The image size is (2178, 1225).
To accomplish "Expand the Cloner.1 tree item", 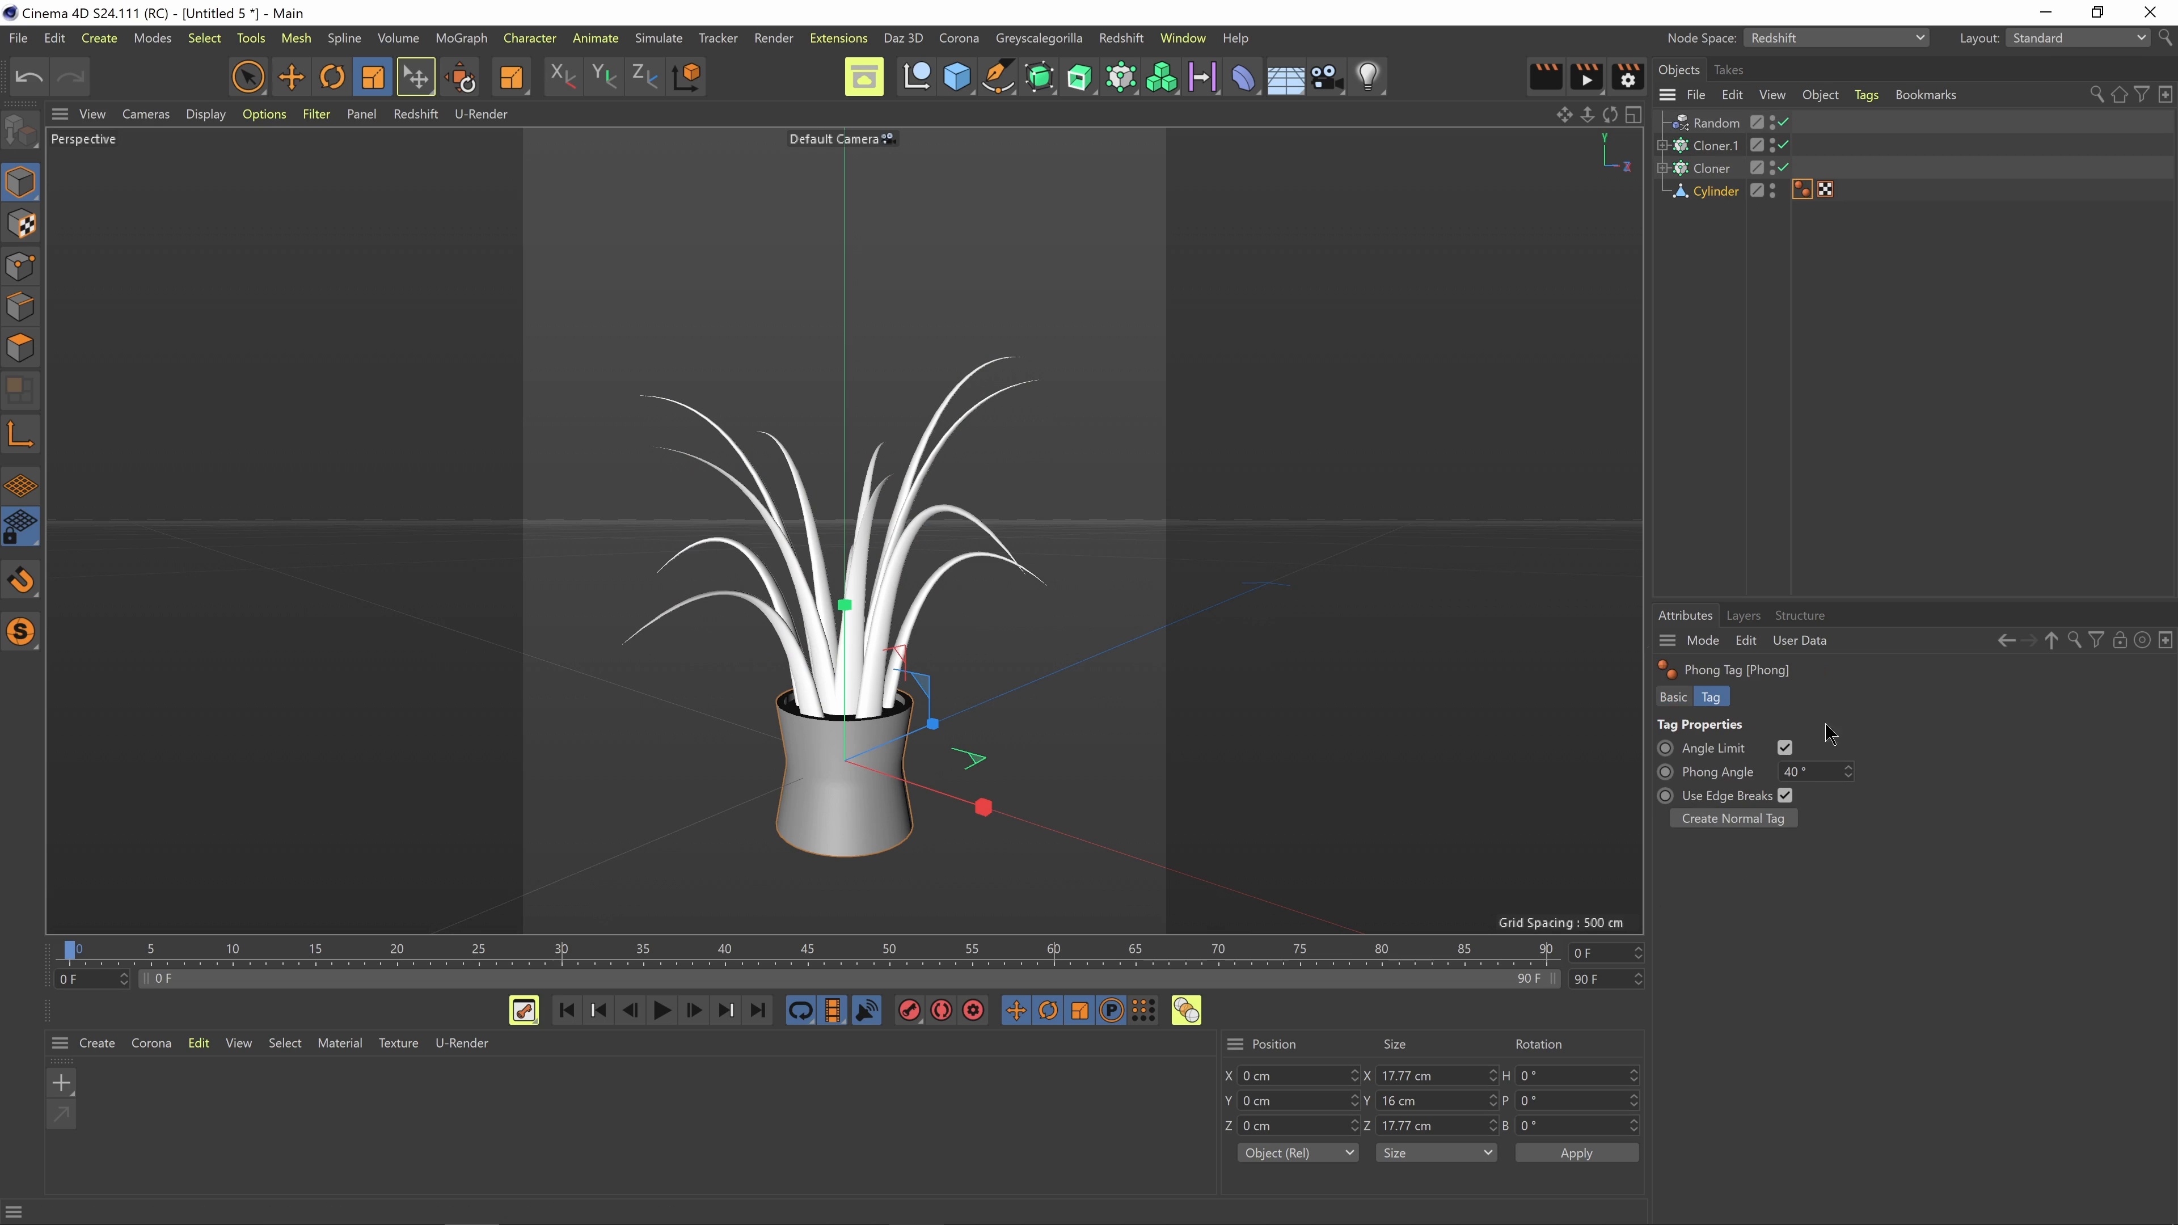I will tap(1662, 145).
